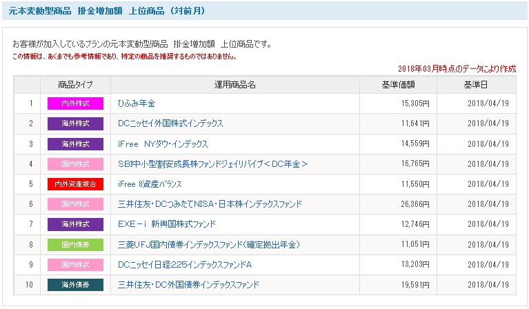Screen dimensions: 529x309
Task: Open SBI中小型割安成長株ファンドジェイリバイブ link
Action: (x=212, y=164)
